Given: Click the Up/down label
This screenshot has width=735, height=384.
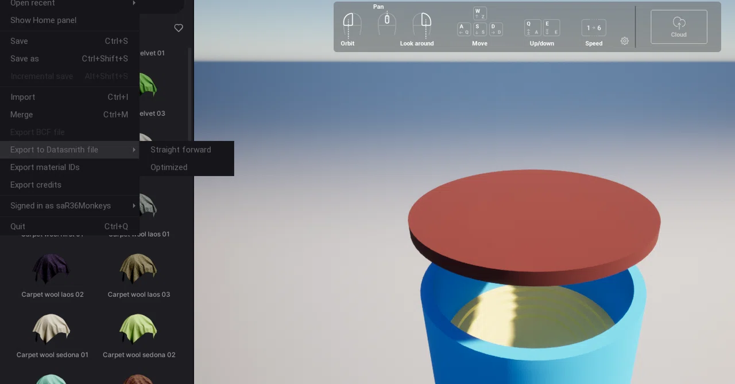Looking at the screenshot, I should tap(542, 44).
